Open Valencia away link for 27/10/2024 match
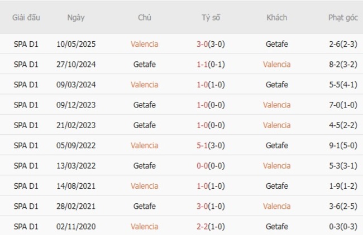Image resolution: width=363 pixels, height=235 pixels. [x=276, y=64]
